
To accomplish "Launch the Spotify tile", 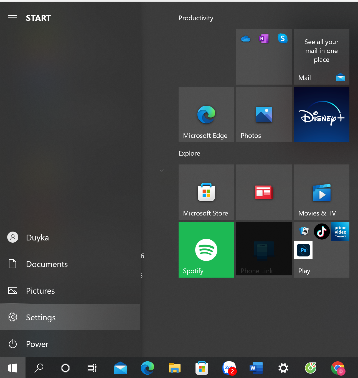I will click(206, 250).
